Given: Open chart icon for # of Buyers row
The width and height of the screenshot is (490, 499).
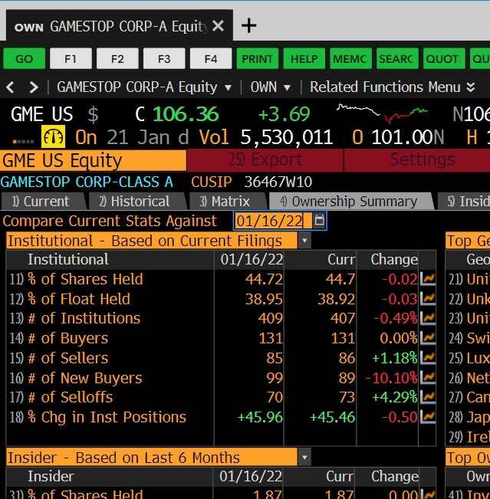Looking at the screenshot, I should (428, 338).
